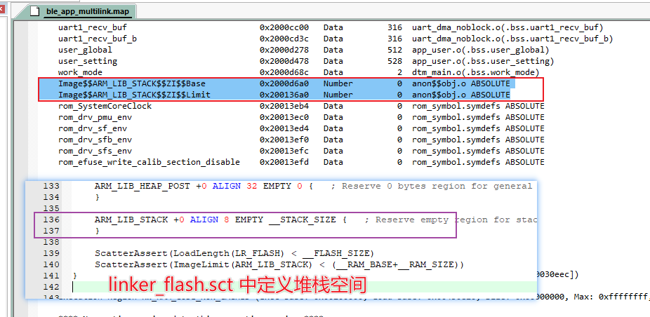
Task: Select the user_setting symbol line
Action: tap(87, 61)
